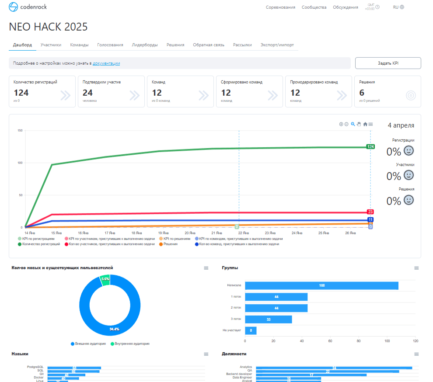433x382 pixels.
Task: Navigate to Соревнования
Action: point(280,7)
